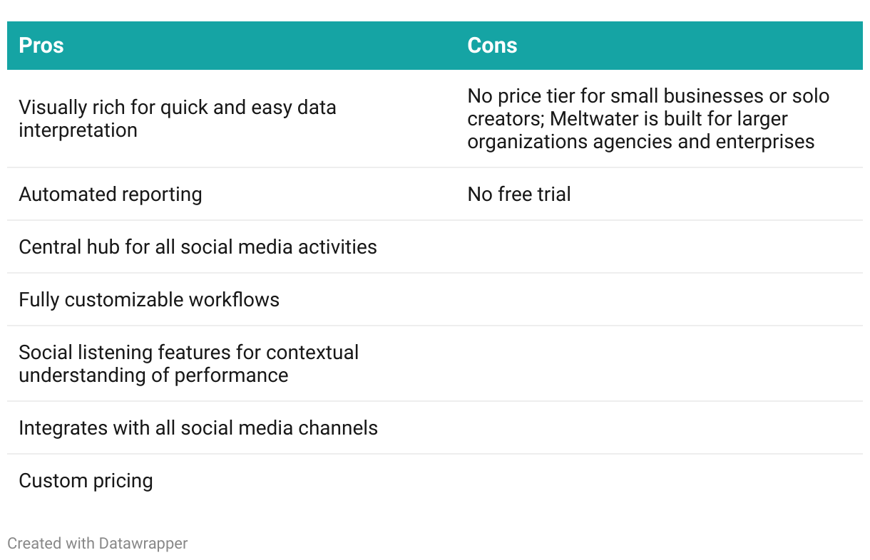Select the "Visually rich for quick" pros cell
870x560 pixels.
tap(177, 119)
